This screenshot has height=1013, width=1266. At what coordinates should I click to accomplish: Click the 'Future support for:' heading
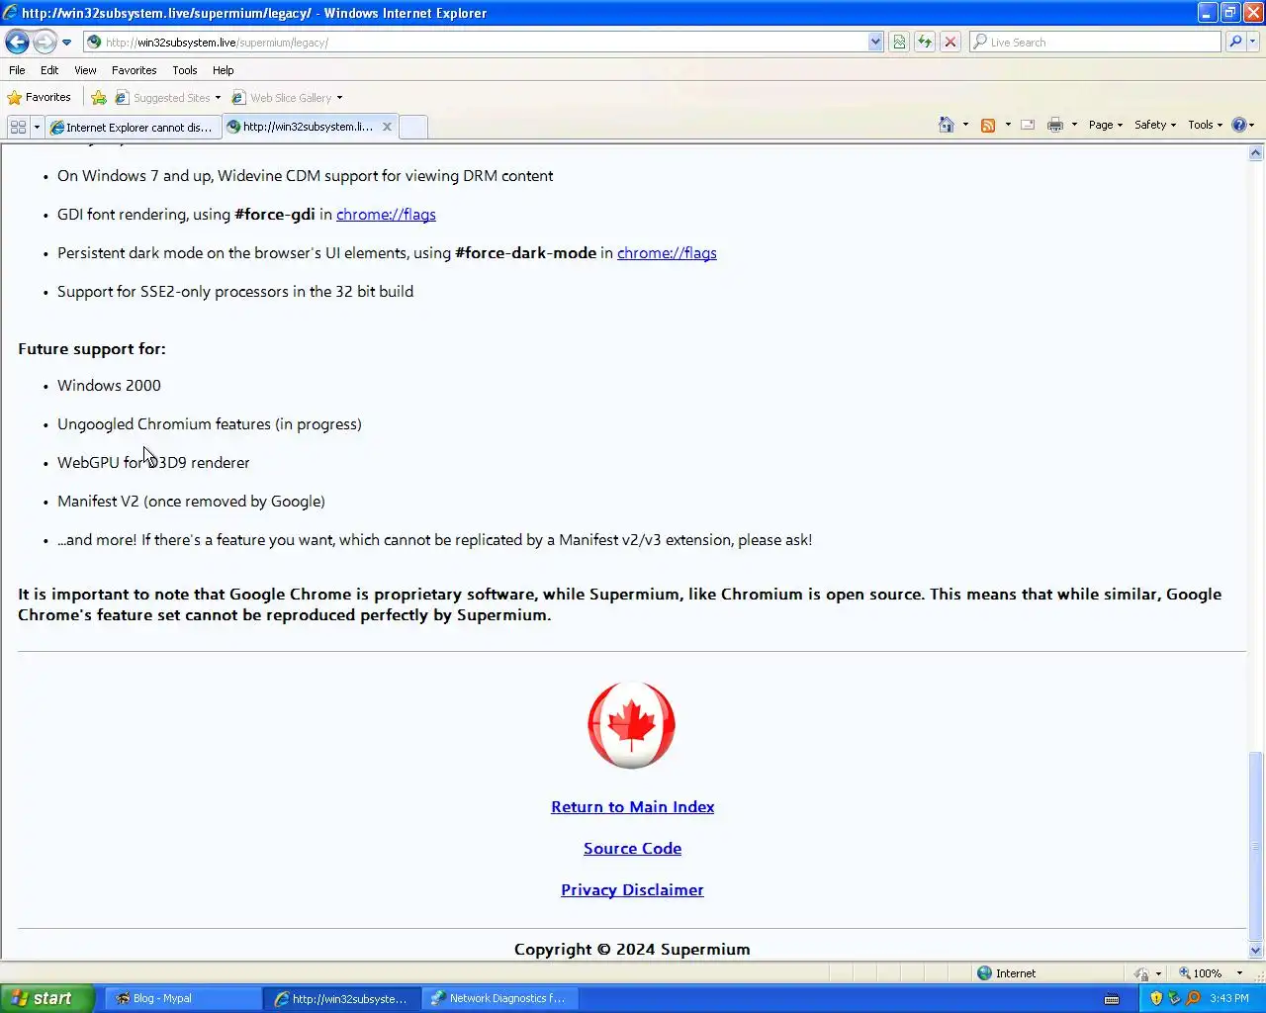pos(92,348)
